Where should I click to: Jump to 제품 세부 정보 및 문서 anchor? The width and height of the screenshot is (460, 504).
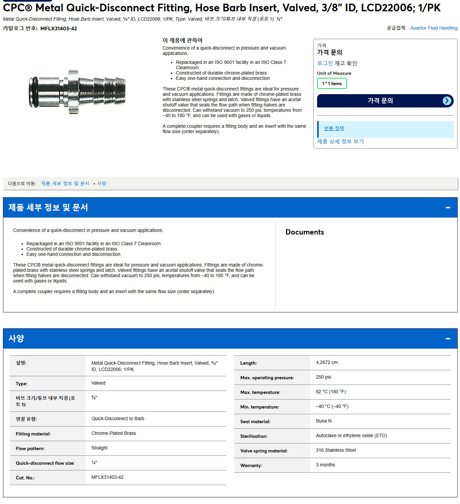(65, 184)
